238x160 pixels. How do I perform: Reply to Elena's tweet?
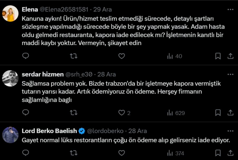(x=25, y=56)
